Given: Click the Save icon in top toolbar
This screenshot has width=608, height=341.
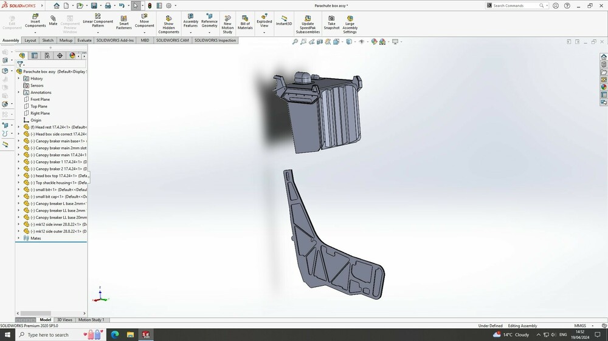Looking at the screenshot, I should (x=94, y=5).
